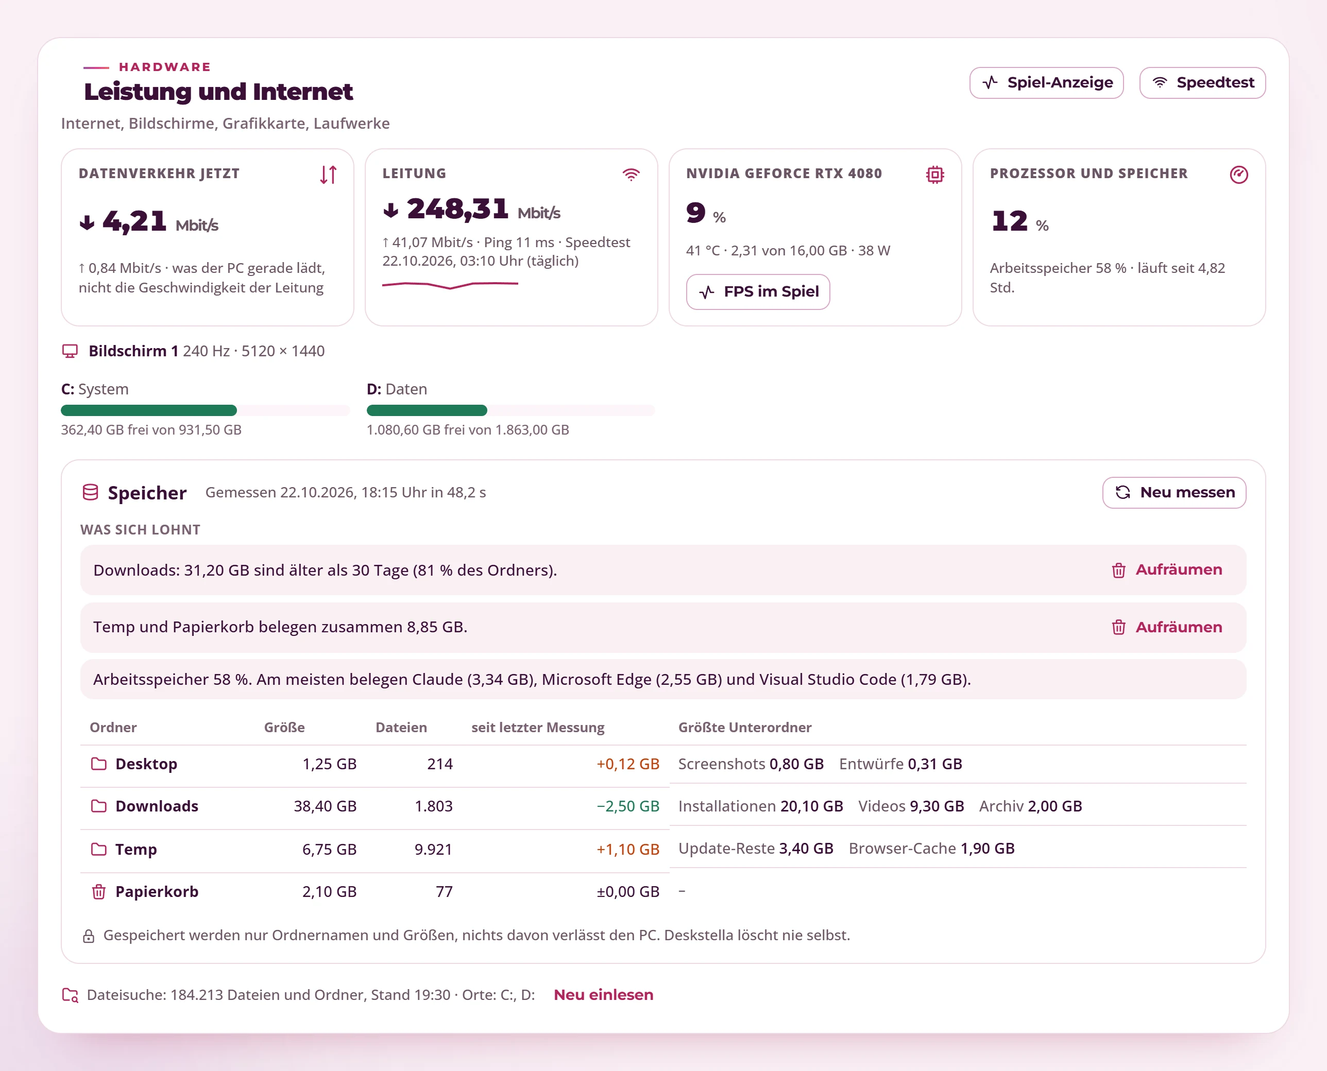The width and height of the screenshot is (1327, 1071).
Task: Click the folder icon of the Desktop row
Action: pos(99,764)
